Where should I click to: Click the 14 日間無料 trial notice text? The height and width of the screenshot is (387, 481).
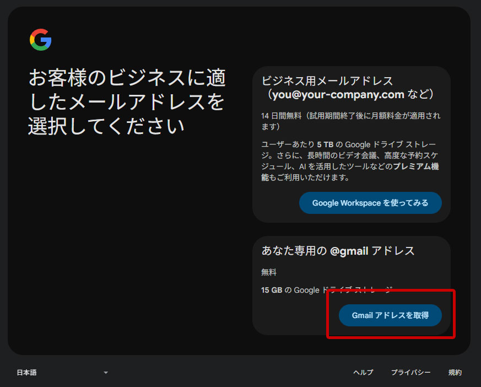[x=350, y=121]
